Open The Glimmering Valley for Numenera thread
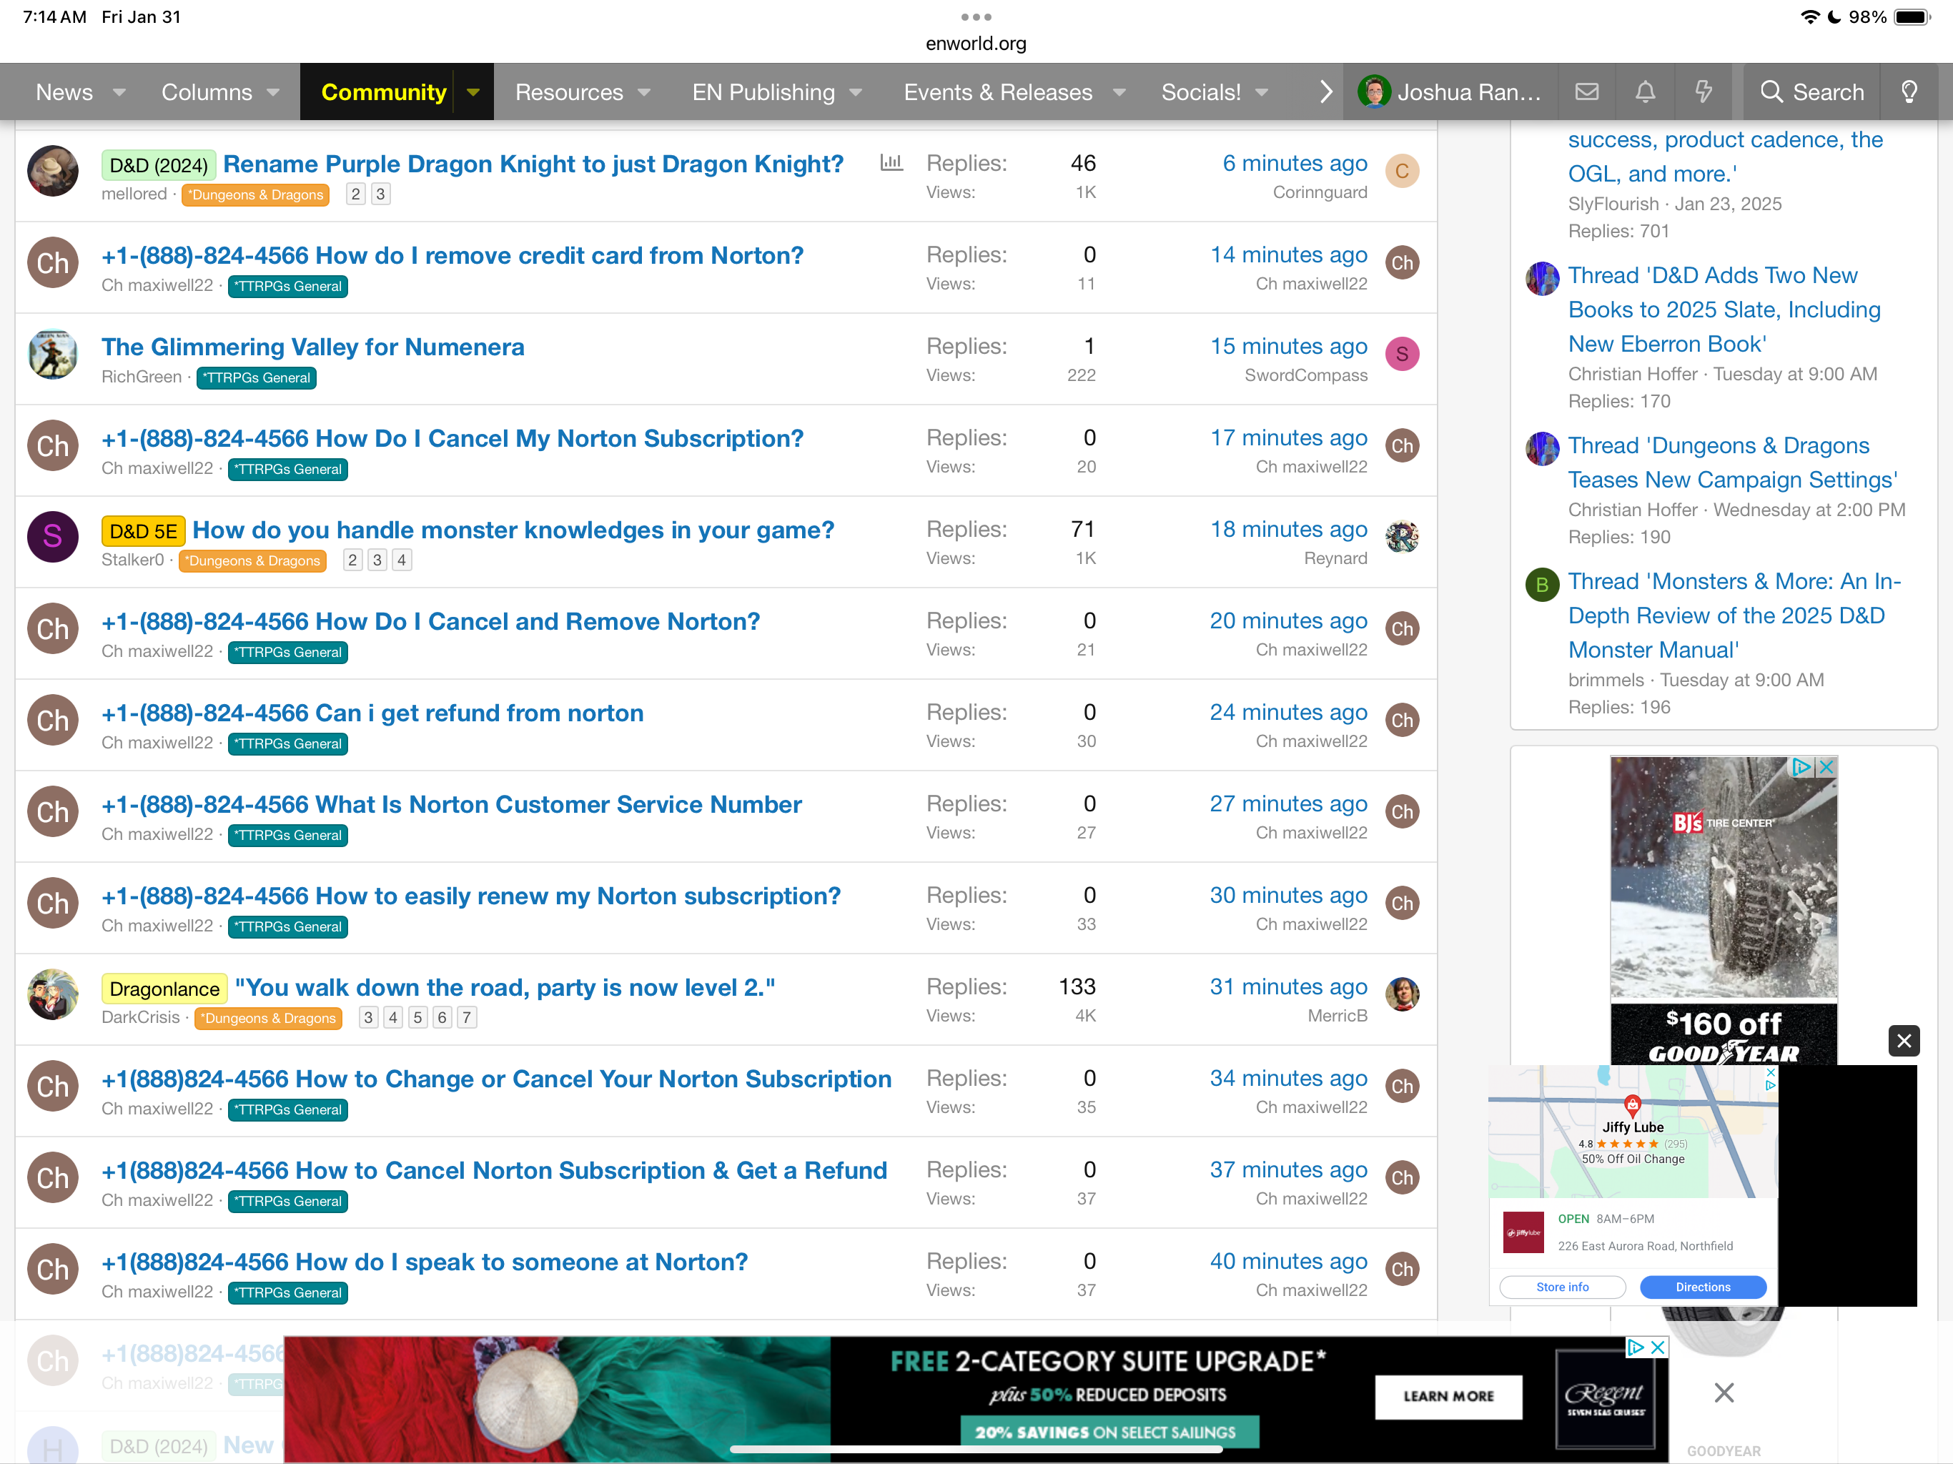This screenshot has height=1464, width=1953. 312,347
